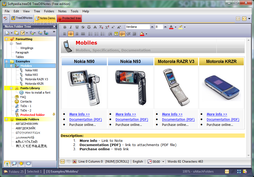Click the paragraph background fill color bucket

[142, 34]
